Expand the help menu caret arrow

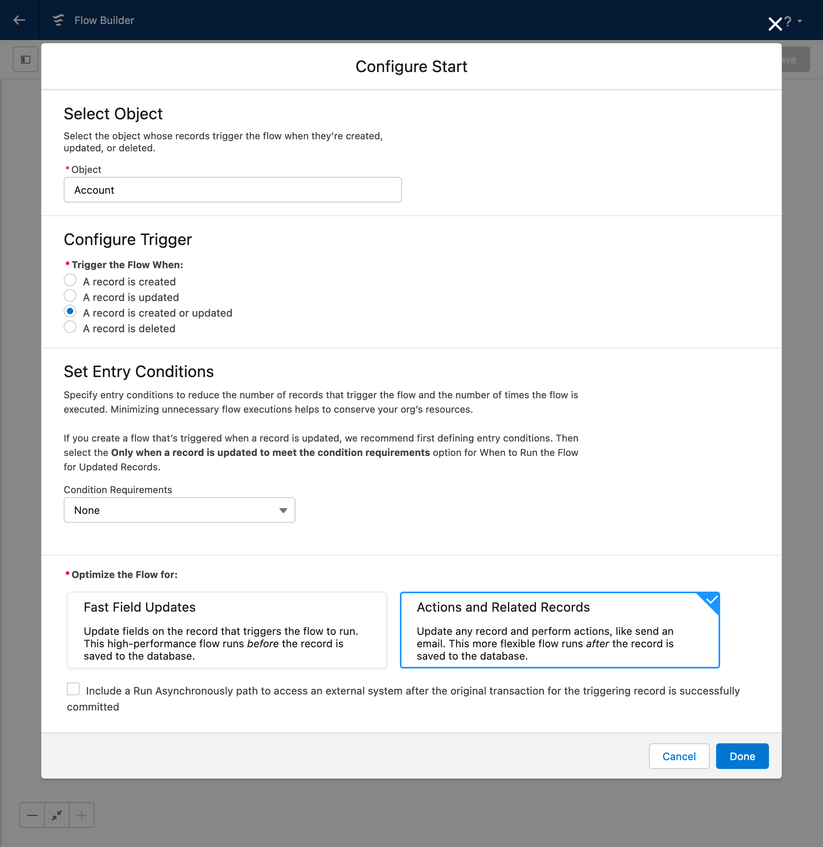(800, 21)
